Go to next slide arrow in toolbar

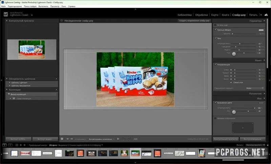pyautogui.click(x=71, y=139)
